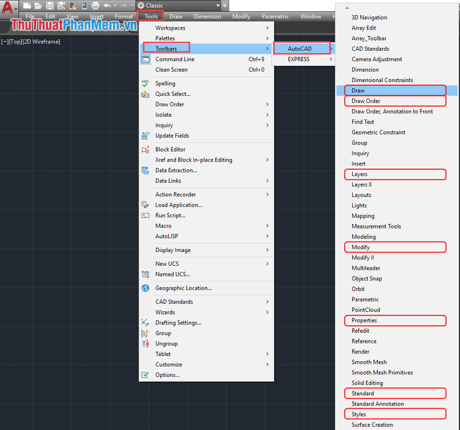
Task: Enable the Properties toolbar
Action: coord(397,320)
